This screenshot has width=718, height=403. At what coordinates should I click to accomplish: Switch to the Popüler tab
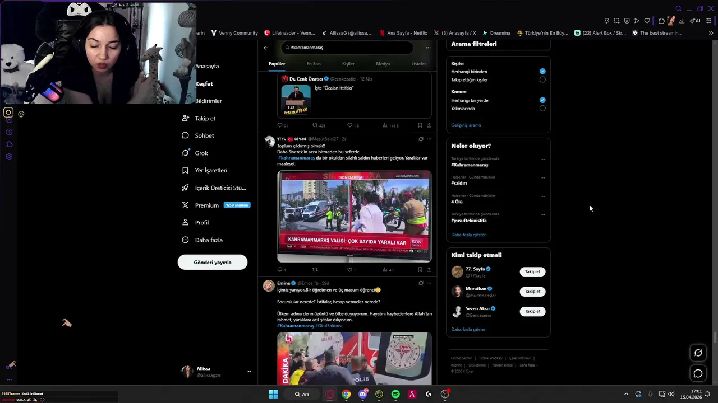tap(277, 64)
